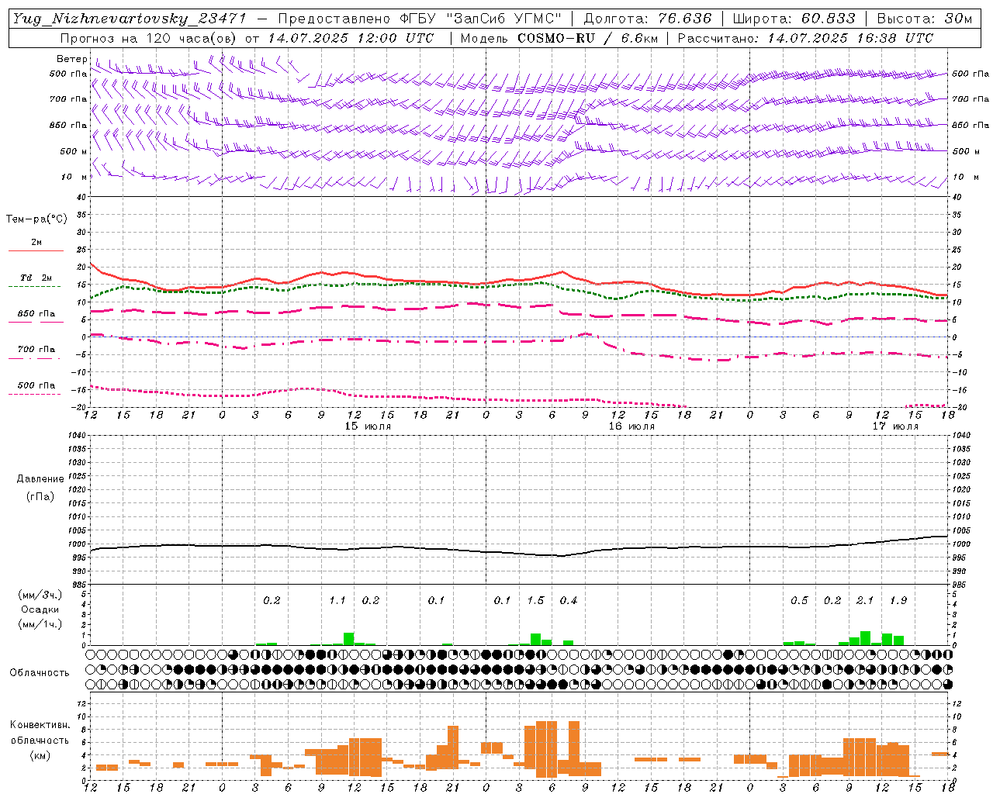Viewport: 993px width, 794px height.
Task: Click the green dotted line under Td 2м legend
Action: pyautogui.click(x=34, y=287)
